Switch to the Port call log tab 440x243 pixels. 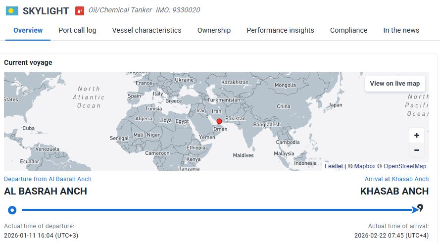click(77, 30)
